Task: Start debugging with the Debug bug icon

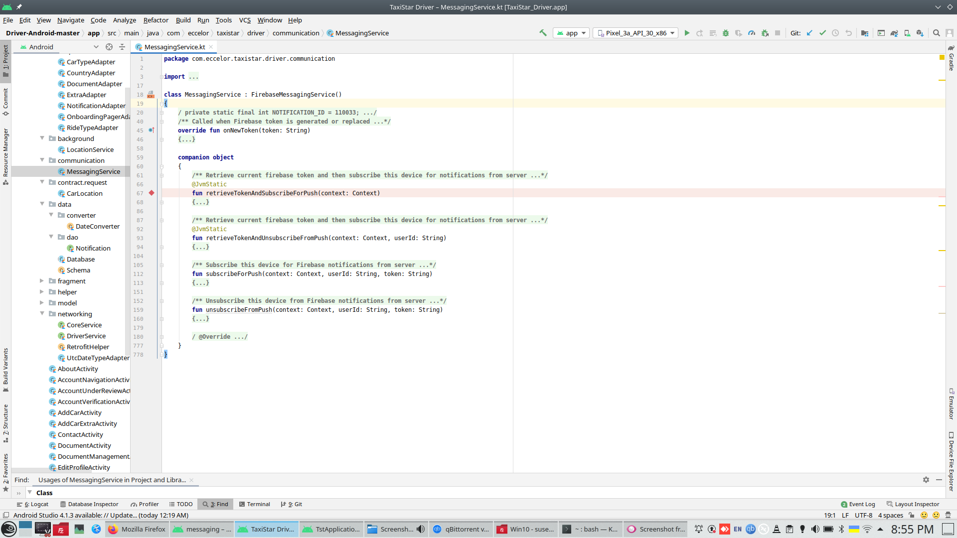Action: tap(726, 33)
